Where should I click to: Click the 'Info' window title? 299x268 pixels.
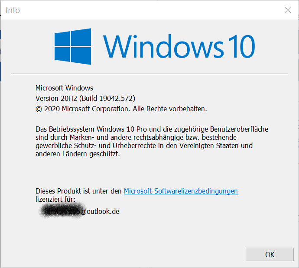[x=13, y=10]
